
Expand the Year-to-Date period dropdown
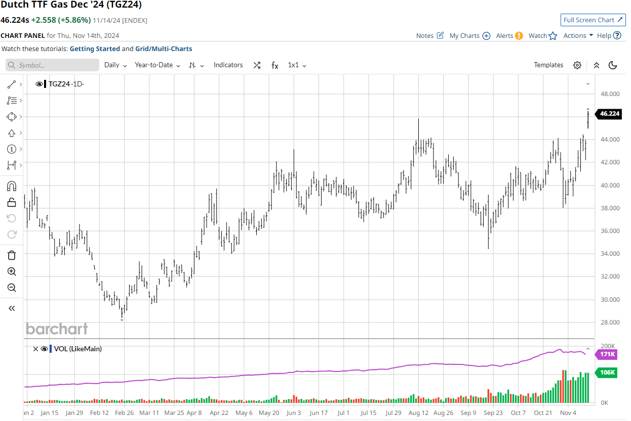[x=157, y=65]
